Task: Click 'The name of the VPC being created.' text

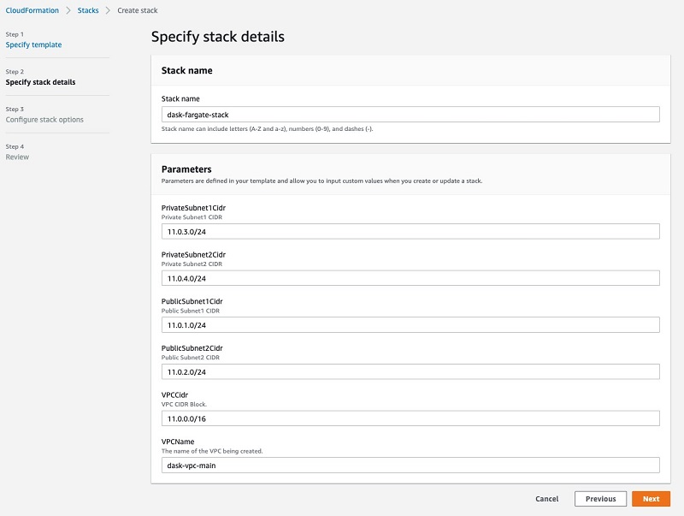Action: [212, 451]
